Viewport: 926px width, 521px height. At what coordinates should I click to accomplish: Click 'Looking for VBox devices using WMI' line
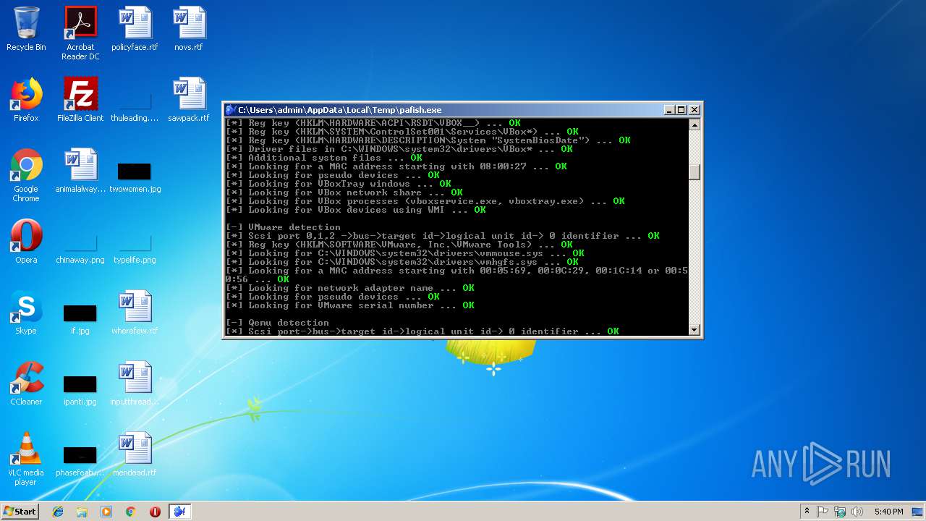tap(355, 210)
